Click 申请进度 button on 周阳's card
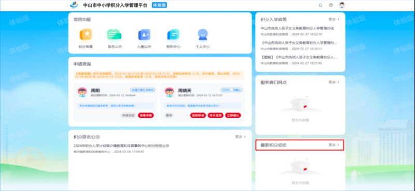The image size is (415, 191). 128,115
